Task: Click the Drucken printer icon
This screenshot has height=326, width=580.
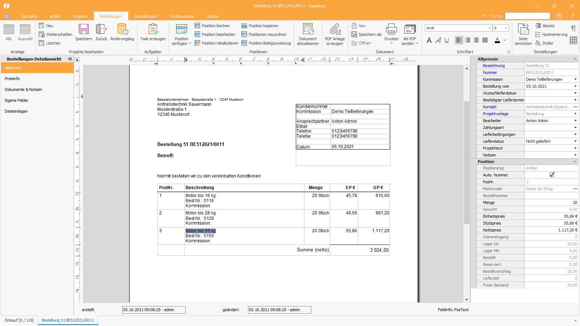Action: click(x=391, y=29)
